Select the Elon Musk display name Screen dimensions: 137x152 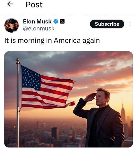(x=37, y=21)
